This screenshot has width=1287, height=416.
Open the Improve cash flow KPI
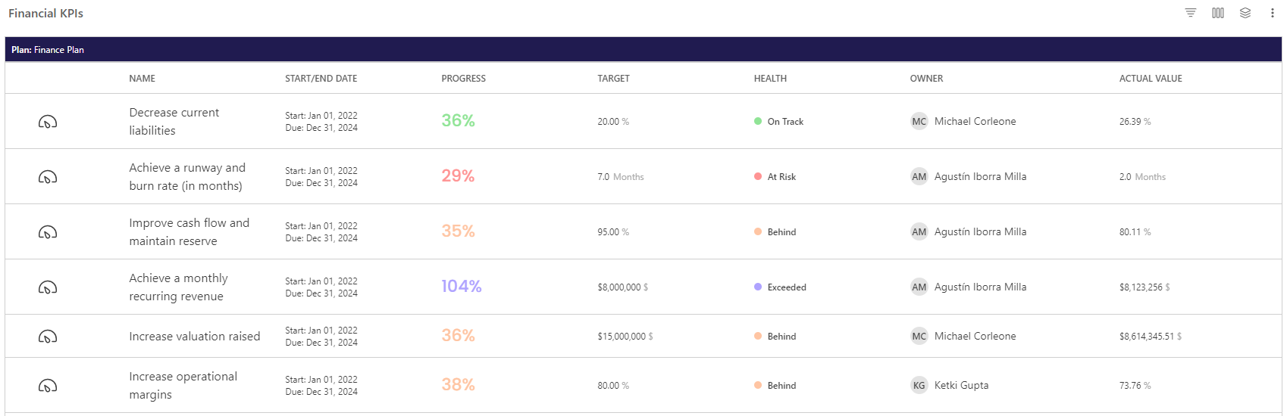click(189, 232)
